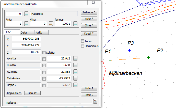The height and width of the screenshot is (108, 176).
Task: Switch to the Data tab
Action: [x=27, y=33]
